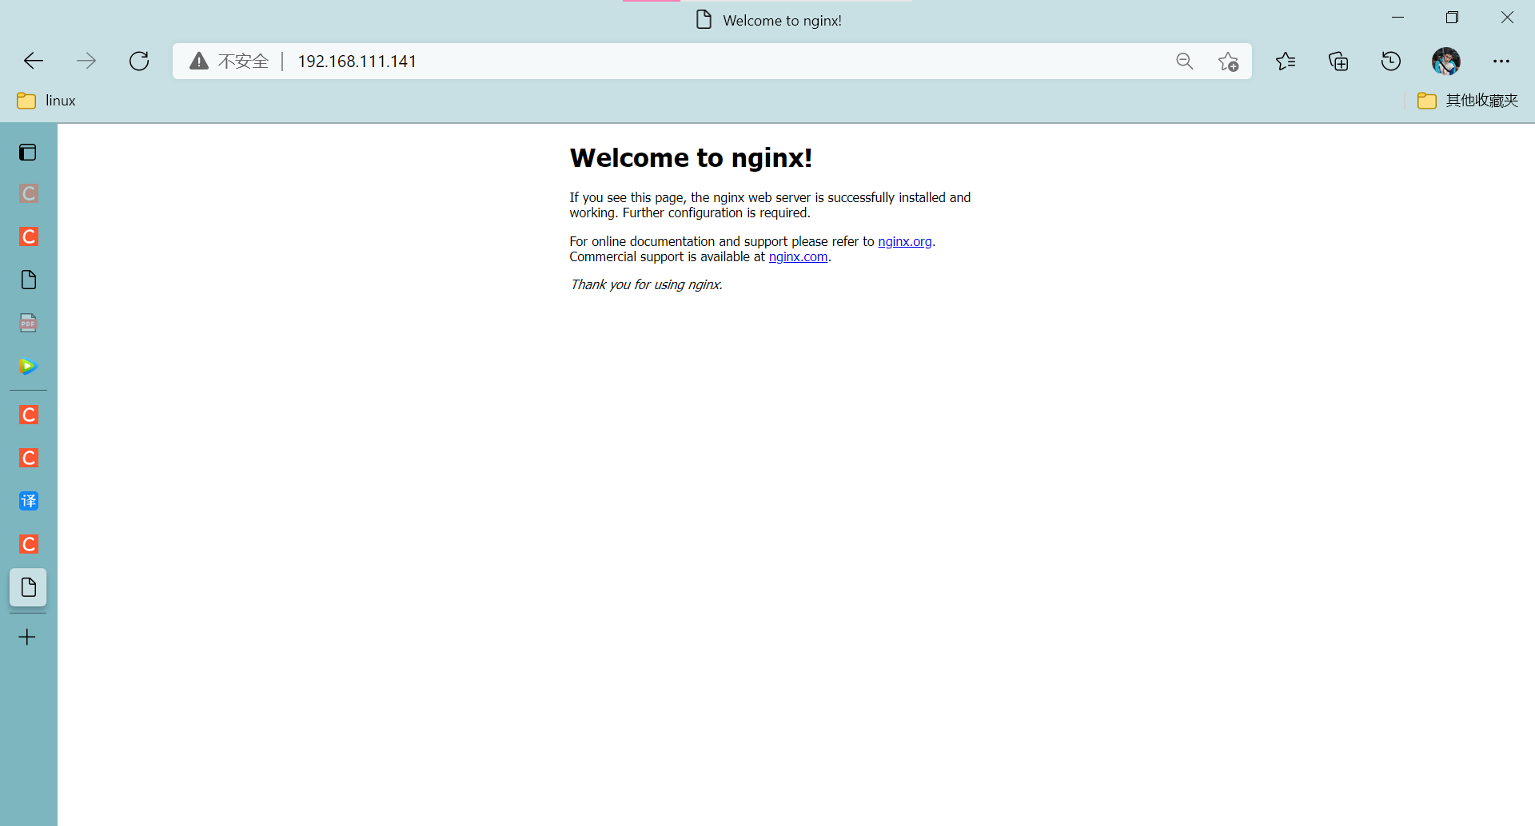Select the currently active highlighted page tab
The height and width of the screenshot is (826, 1535).
pyautogui.click(x=29, y=587)
